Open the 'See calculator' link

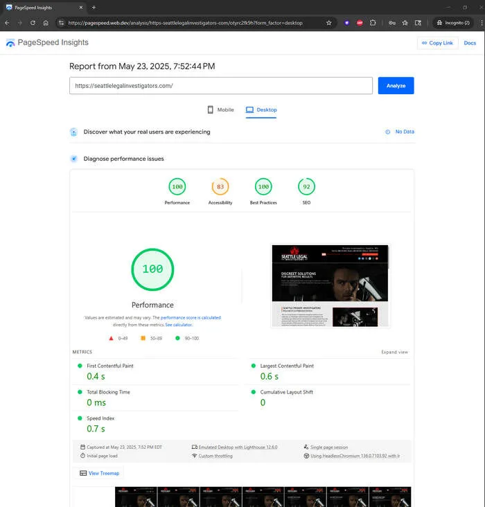coord(179,325)
